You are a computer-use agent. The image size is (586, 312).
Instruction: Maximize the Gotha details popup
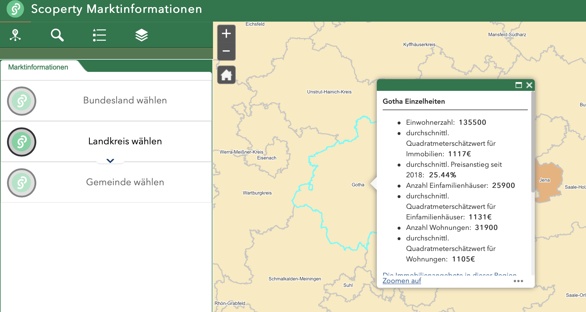(518, 85)
